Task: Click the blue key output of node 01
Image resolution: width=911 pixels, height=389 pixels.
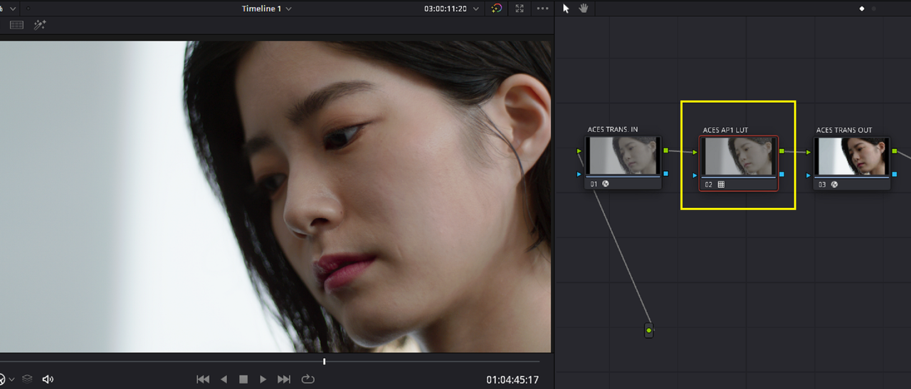Action: 665,173
